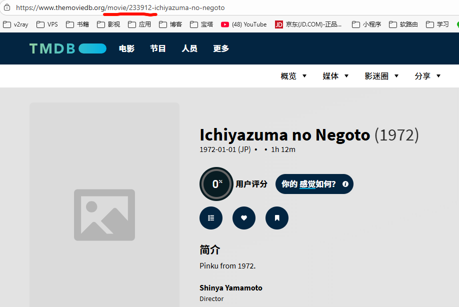Open the 应用 bookmark folder
This screenshot has height=307, width=459.
click(x=139, y=24)
